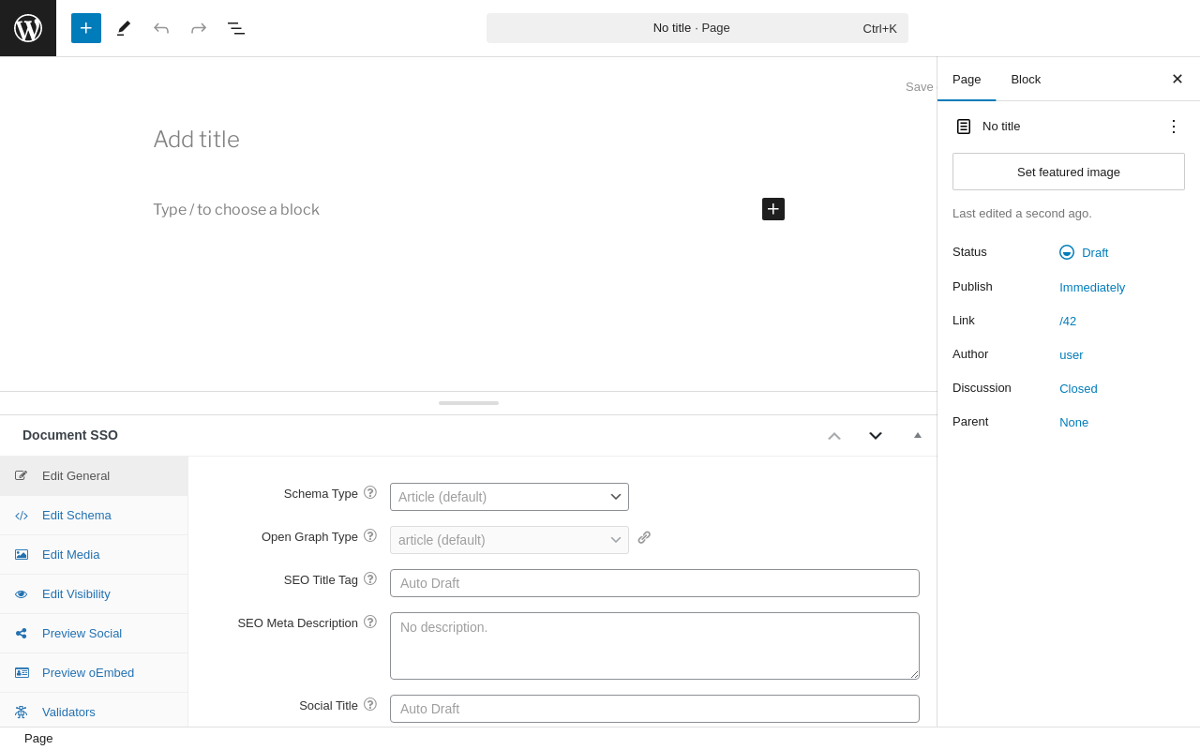Open the Document Overview list icon
The width and height of the screenshot is (1200, 750).
pos(236,28)
